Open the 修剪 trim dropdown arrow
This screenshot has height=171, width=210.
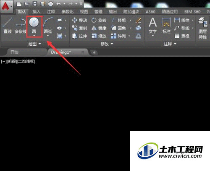pos(131,21)
